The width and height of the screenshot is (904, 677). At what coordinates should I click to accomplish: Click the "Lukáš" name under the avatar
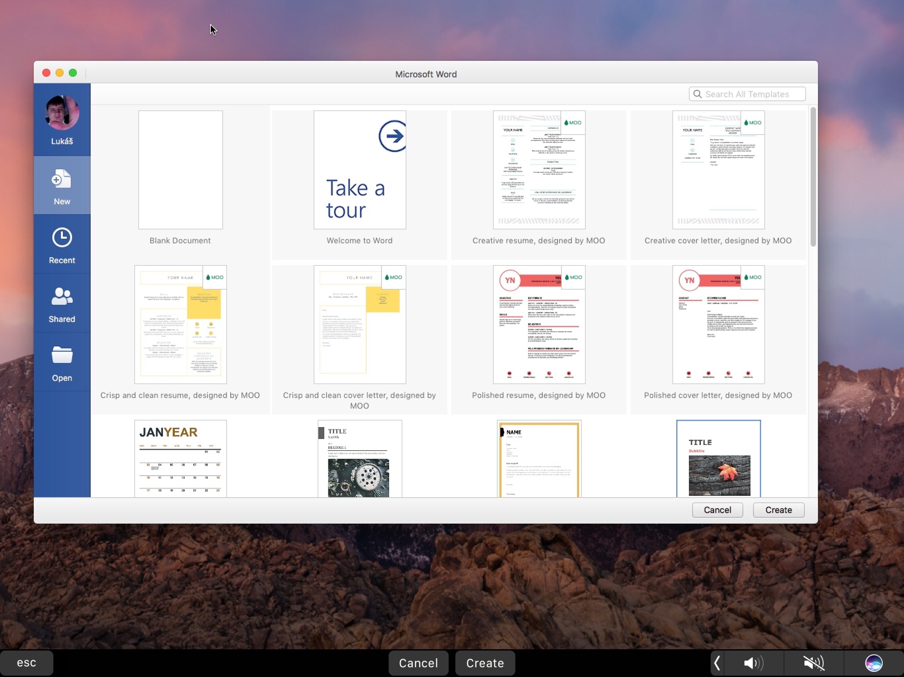pos(62,141)
